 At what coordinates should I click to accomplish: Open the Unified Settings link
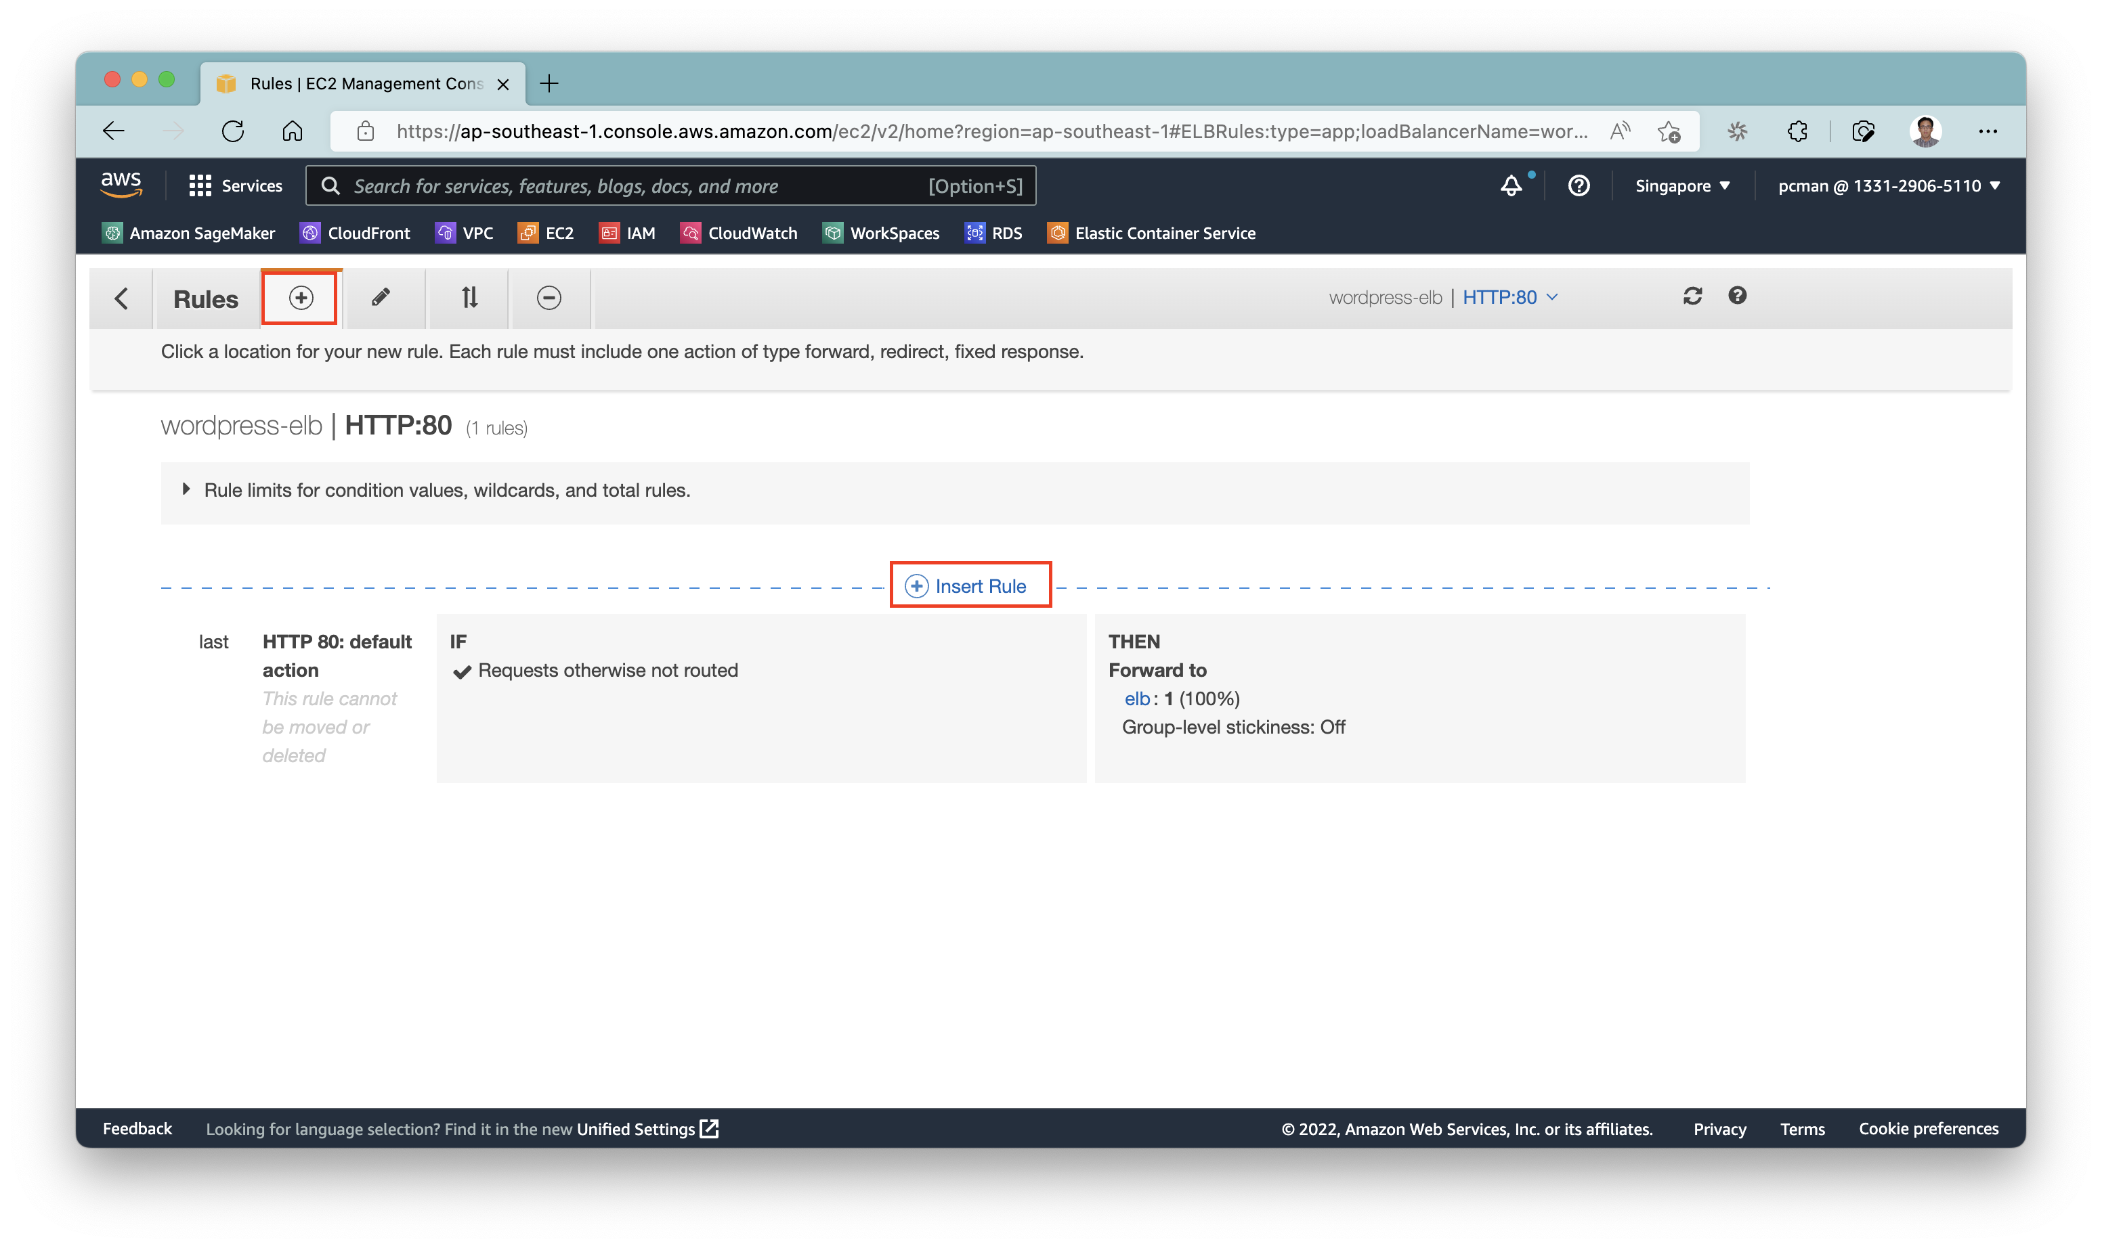click(647, 1129)
